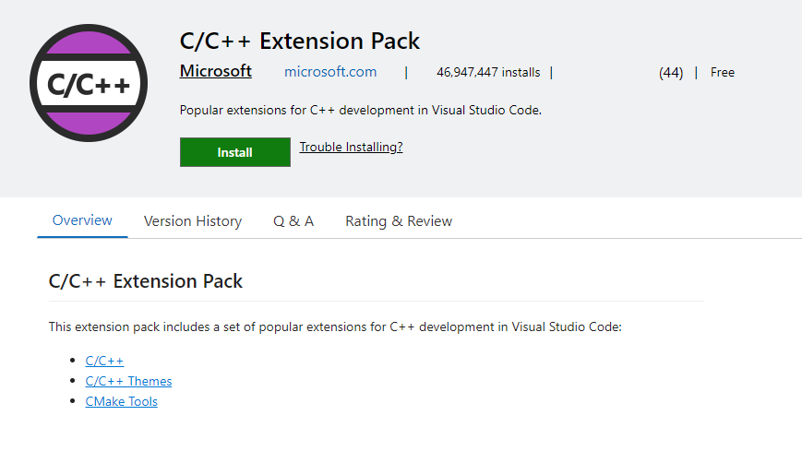Click the Free price label

click(x=723, y=73)
